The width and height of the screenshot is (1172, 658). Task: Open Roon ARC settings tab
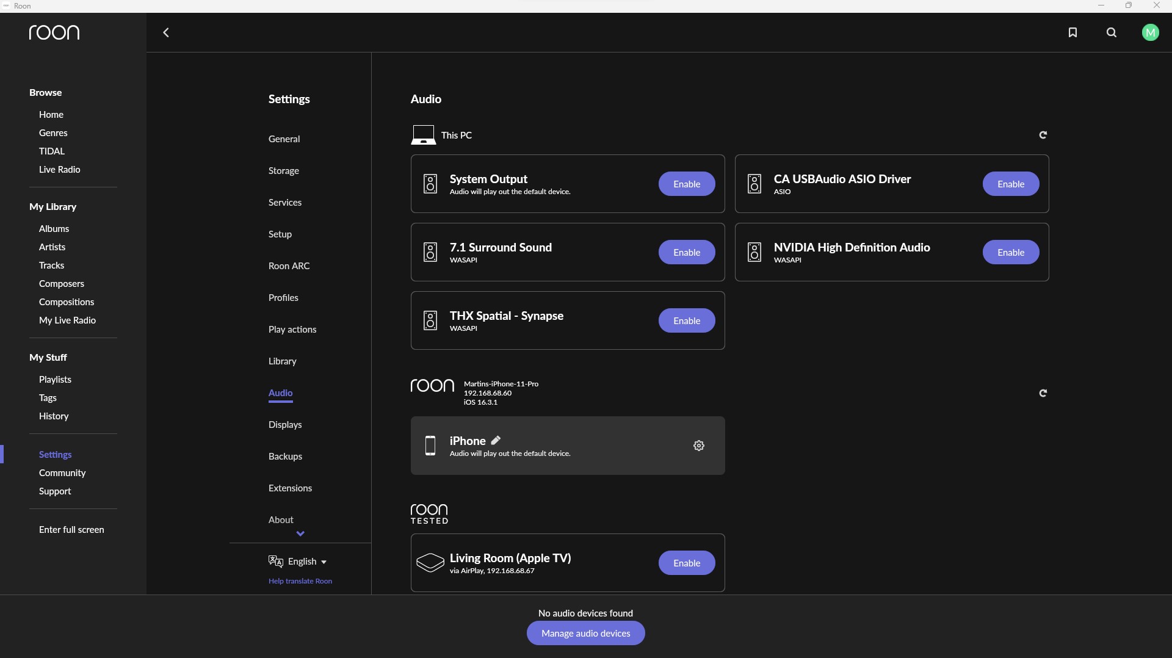(289, 266)
